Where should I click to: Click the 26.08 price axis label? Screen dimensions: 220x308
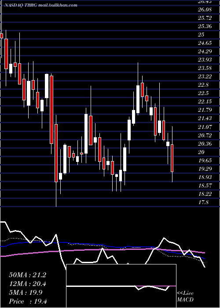(205, 10)
